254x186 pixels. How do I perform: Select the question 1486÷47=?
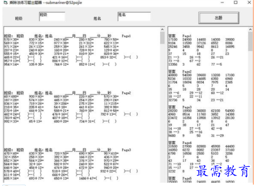(87, 178)
